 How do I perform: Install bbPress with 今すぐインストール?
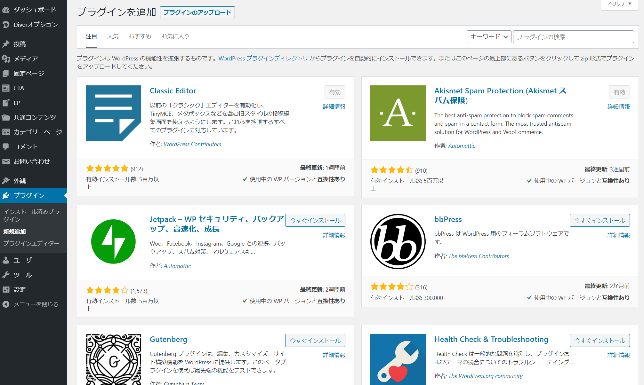click(600, 220)
